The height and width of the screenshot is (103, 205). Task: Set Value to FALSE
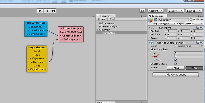(176, 68)
